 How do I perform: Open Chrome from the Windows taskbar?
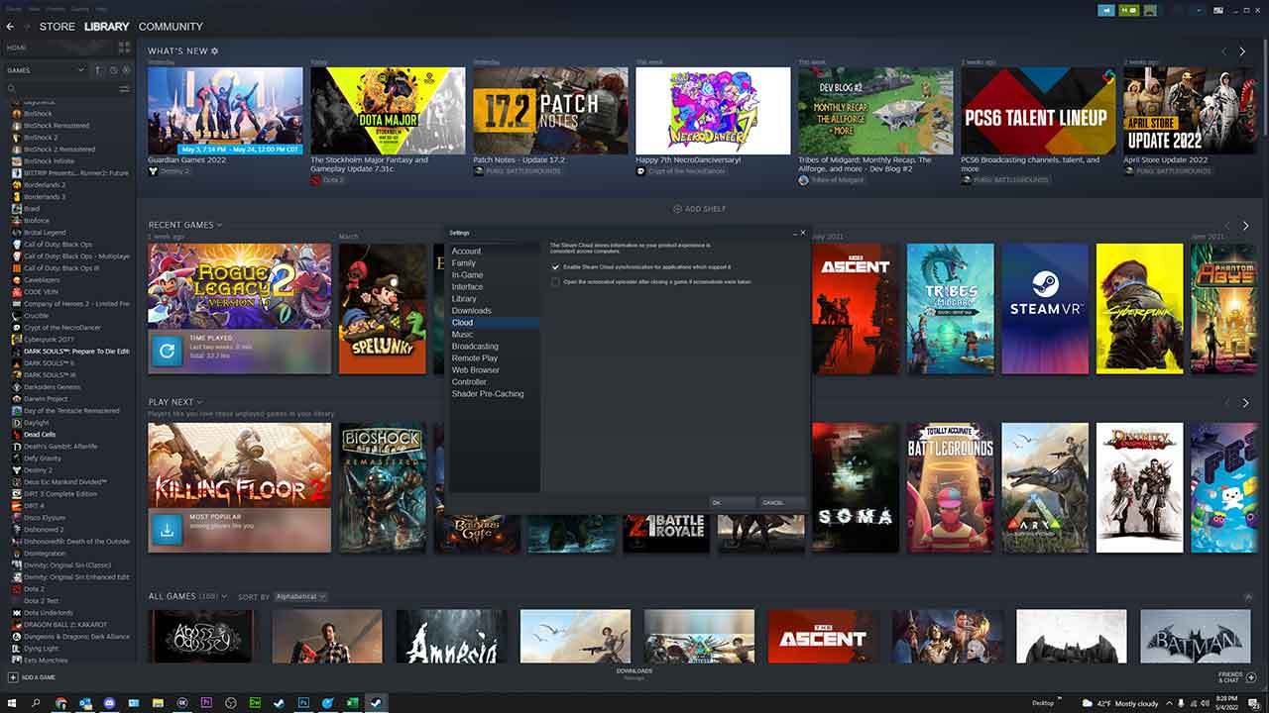(60, 703)
